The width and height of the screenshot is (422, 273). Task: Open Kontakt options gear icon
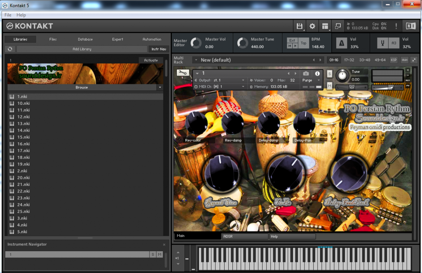pyautogui.click(x=312, y=26)
